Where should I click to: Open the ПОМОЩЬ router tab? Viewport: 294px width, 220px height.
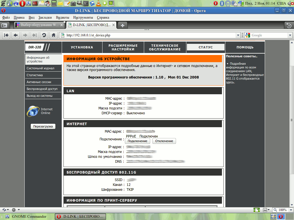click(245, 47)
